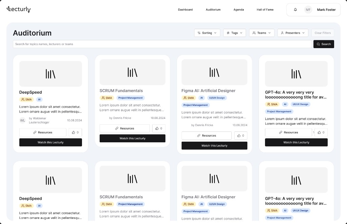Click the WL avatar on DeepSpeed card
The height and width of the screenshot is (224, 347).
[23, 120]
